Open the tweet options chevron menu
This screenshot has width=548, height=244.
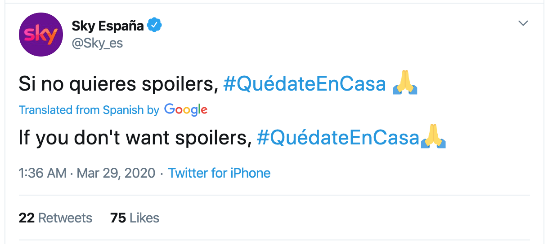523,23
